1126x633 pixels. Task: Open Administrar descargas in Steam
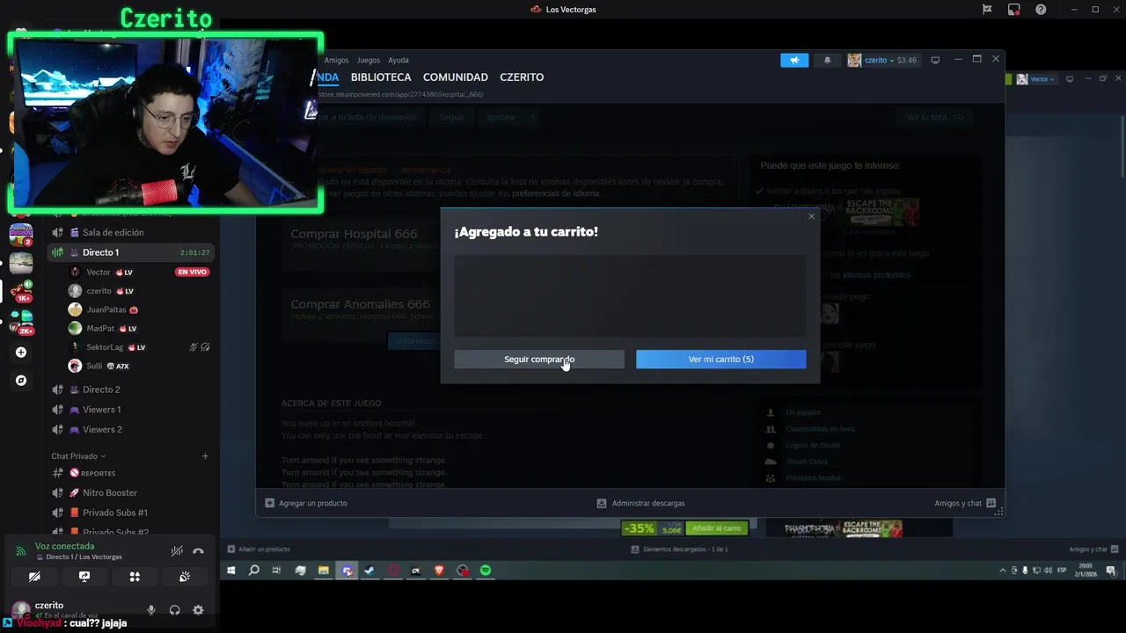(x=640, y=503)
